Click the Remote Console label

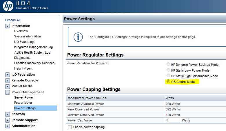point(25,80)
